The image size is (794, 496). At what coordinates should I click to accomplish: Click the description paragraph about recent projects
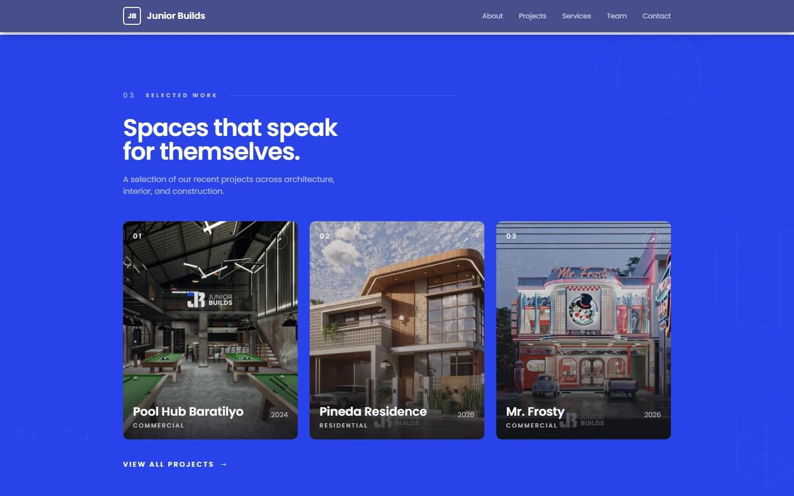click(x=229, y=185)
